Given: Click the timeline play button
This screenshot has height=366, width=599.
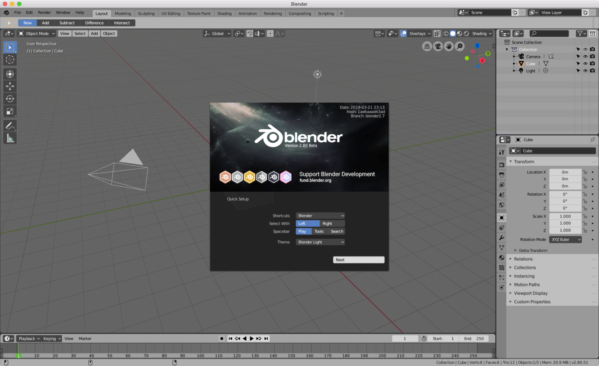Looking at the screenshot, I should [x=252, y=338].
